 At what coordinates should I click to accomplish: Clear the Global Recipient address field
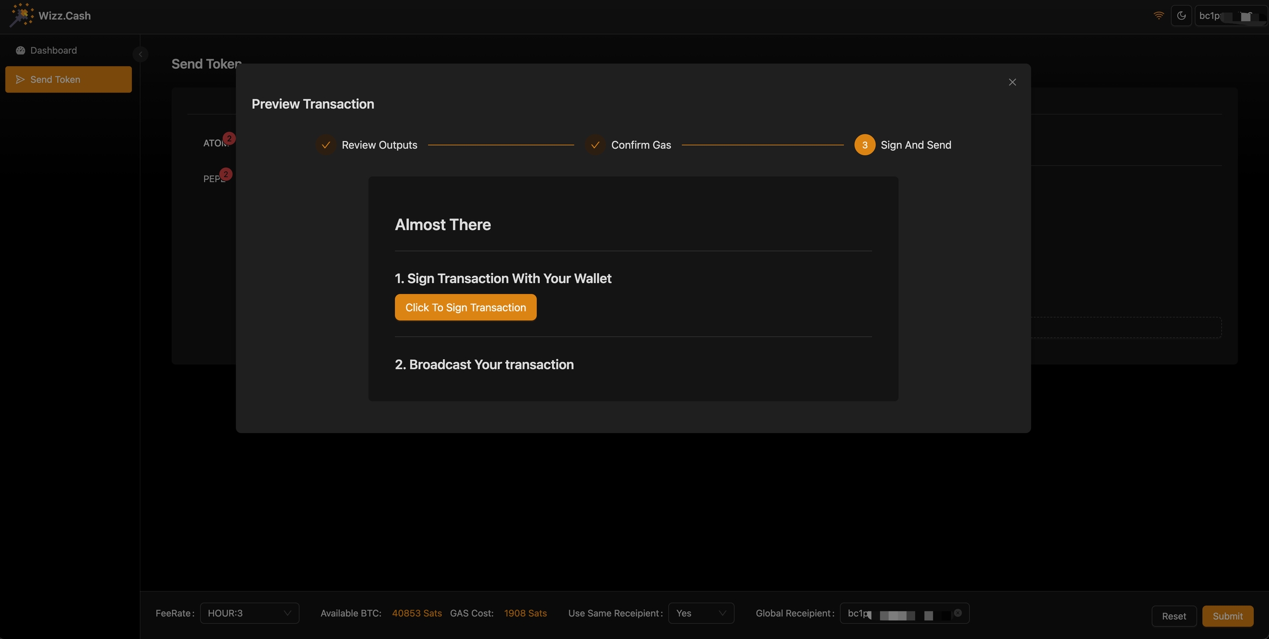(x=958, y=613)
